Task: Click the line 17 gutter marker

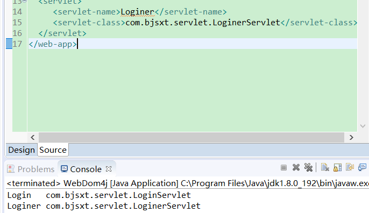Action: point(9,44)
